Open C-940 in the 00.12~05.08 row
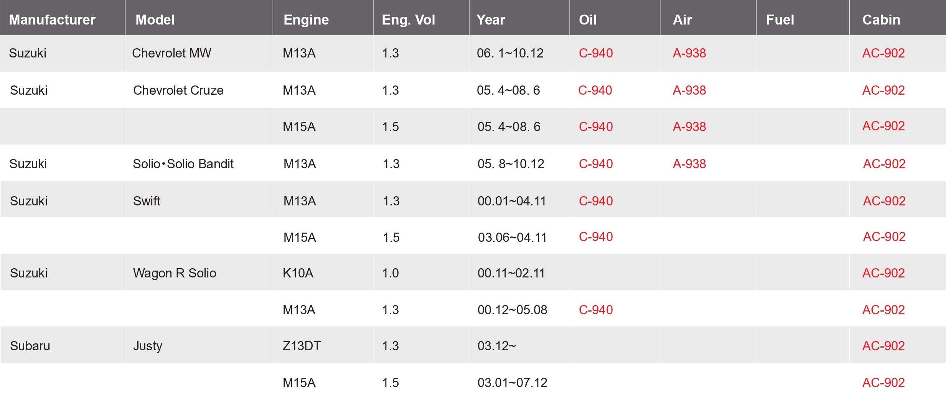The image size is (946, 402). pos(596,310)
